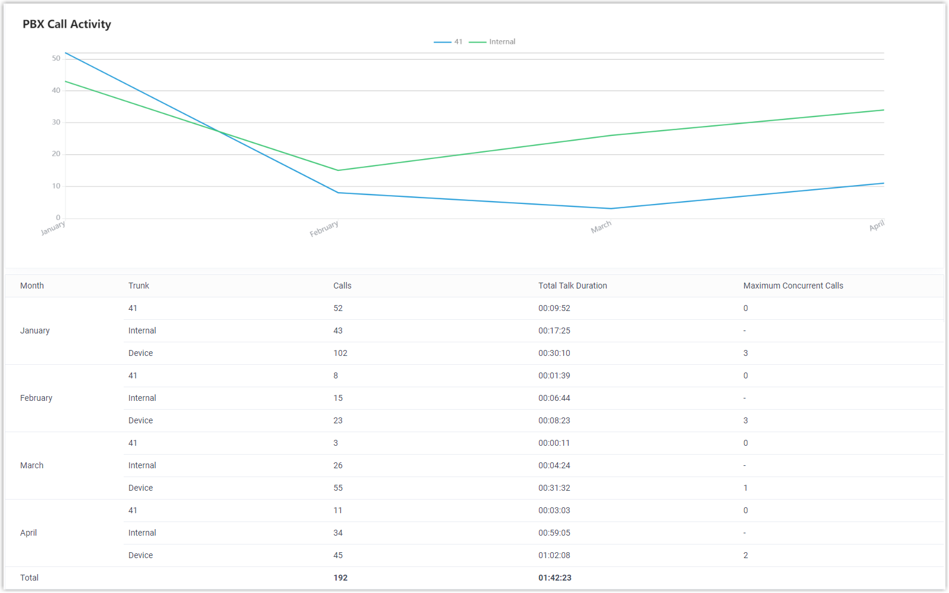Click the Total row label
The width and height of the screenshot is (949, 593).
pyautogui.click(x=30, y=578)
